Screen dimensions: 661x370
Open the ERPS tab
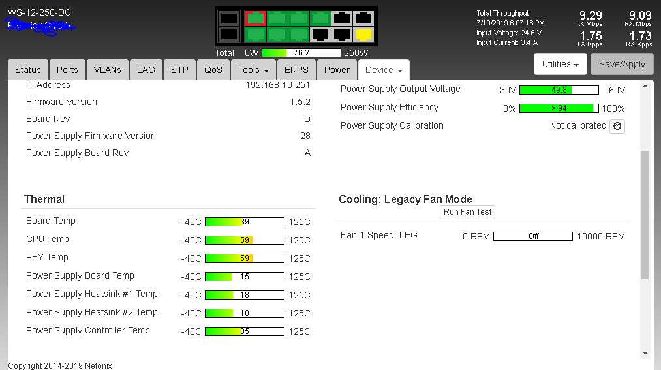coord(296,70)
